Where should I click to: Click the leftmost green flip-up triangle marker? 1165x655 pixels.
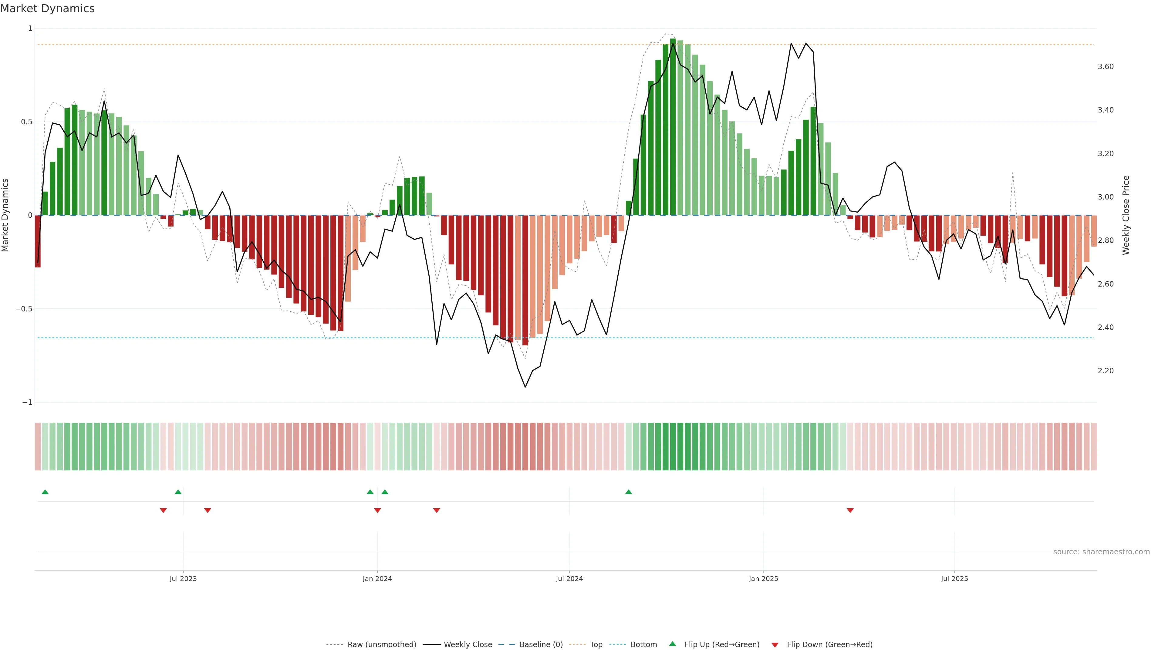point(45,492)
